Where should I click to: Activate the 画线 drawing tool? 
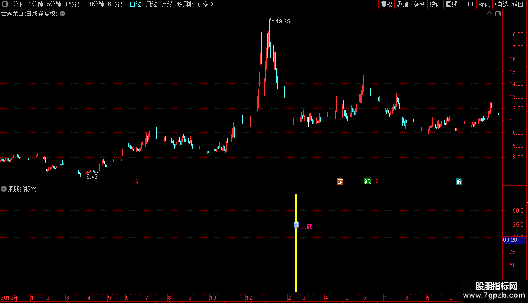pyautogui.click(x=451, y=4)
